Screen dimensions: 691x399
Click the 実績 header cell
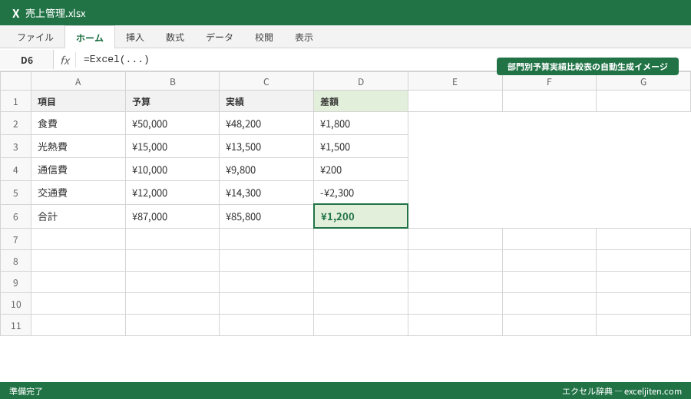coord(266,101)
